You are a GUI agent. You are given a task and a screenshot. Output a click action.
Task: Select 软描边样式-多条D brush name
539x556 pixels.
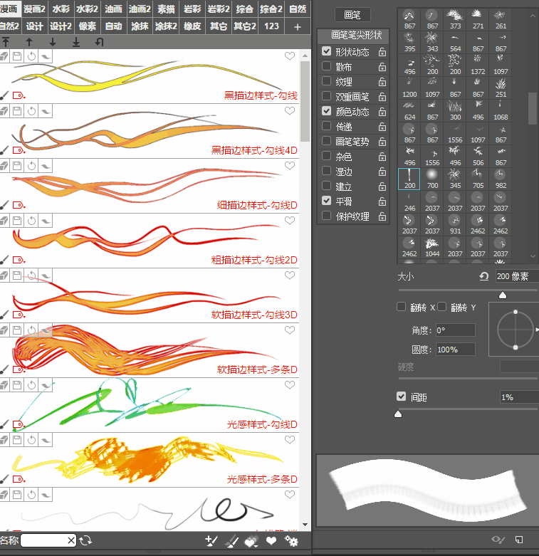(257, 370)
